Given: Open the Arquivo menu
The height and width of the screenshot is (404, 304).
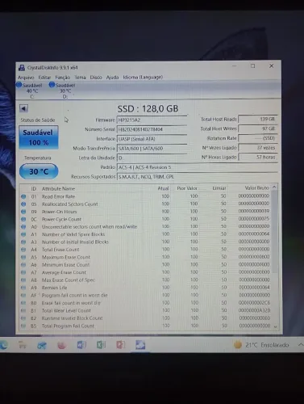Looking at the screenshot, I should [26, 78].
